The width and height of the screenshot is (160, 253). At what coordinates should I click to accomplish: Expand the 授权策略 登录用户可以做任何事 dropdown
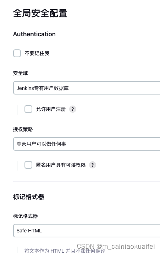pyautogui.click(x=87, y=144)
